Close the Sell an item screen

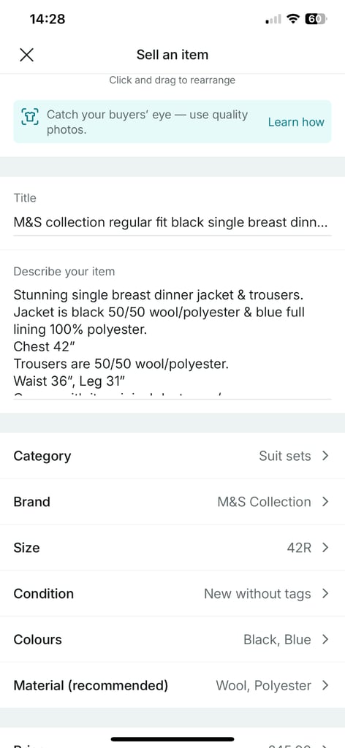tap(27, 55)
